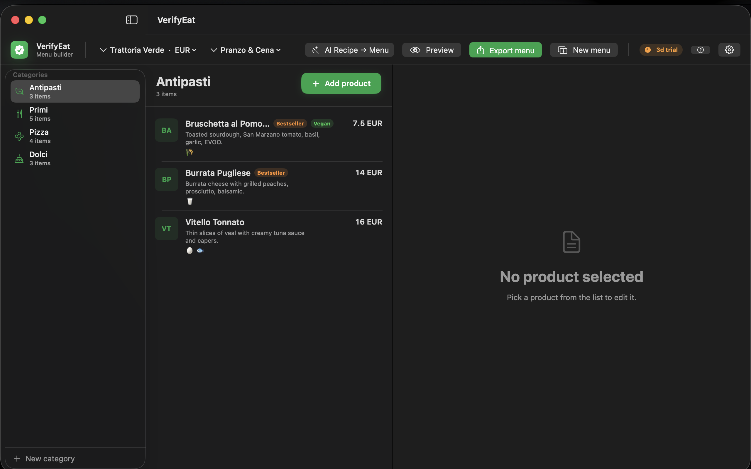Click the 3d trial badge
Screen dimensions: 751x469
(661, 50)
